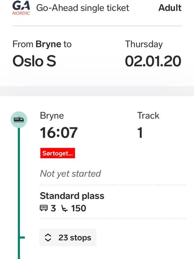The height and width of the screenshot is (259, 194).
Task: Select the Oslo S destination heading
Action: click(34, 61)
